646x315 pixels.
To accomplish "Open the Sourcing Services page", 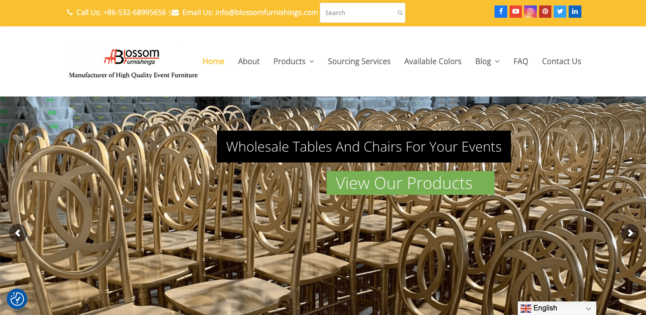I will point(359,61).
